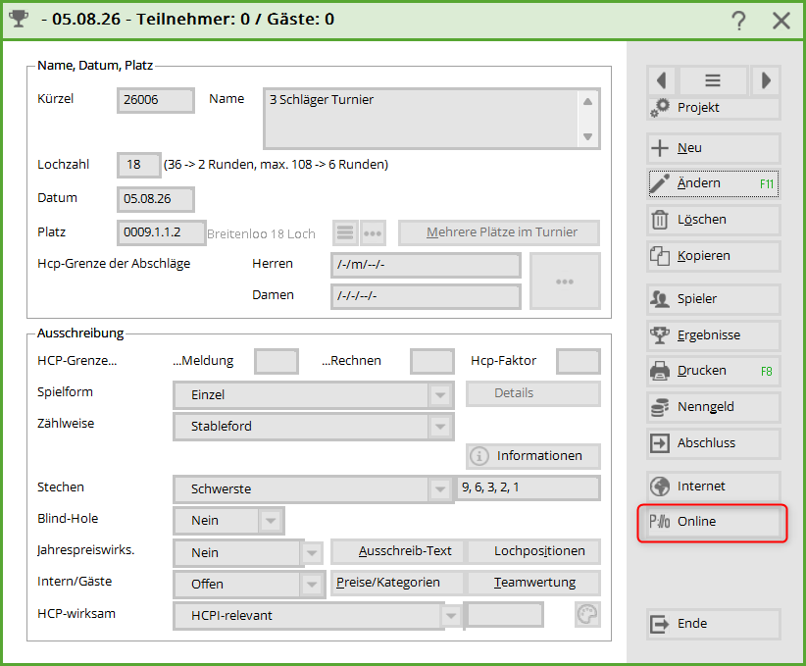Expand Spielform dropdown Einzel
806x666 pixels.
pyautogui.click(x=440, y=395)
